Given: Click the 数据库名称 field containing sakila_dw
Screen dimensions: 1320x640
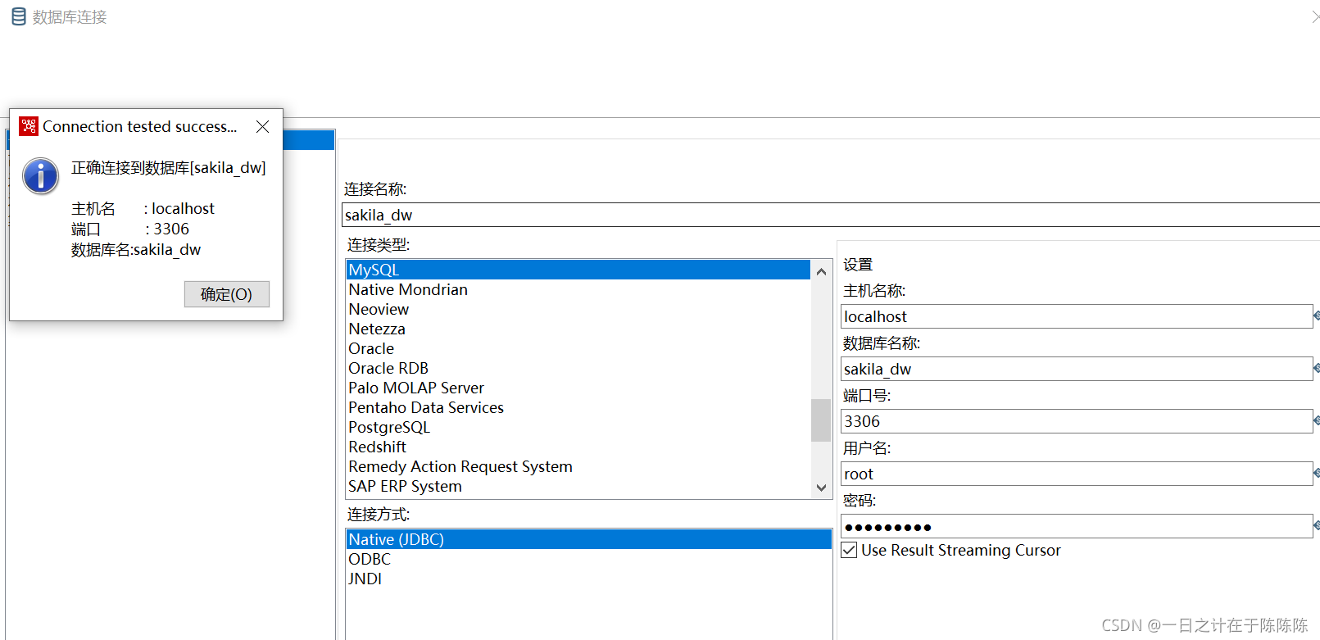Looking at the screenshot, I should 1077,369.
